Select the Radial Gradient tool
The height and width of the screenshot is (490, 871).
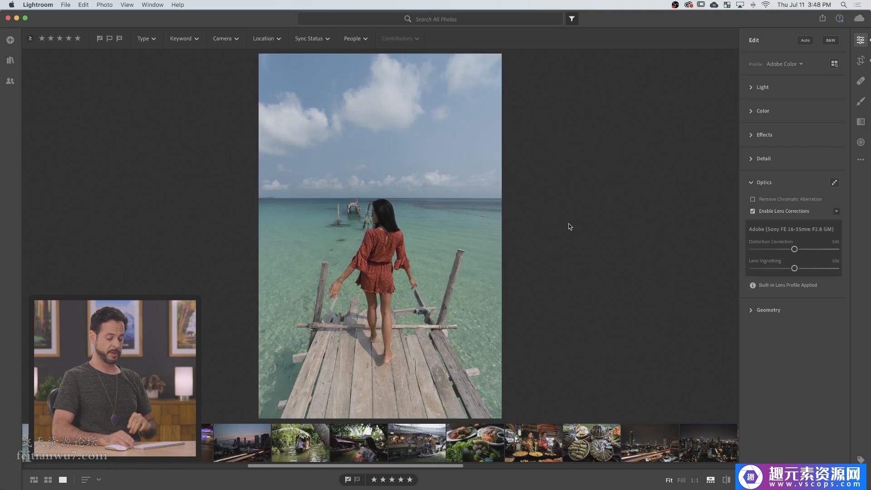click(x=861, y=142)
